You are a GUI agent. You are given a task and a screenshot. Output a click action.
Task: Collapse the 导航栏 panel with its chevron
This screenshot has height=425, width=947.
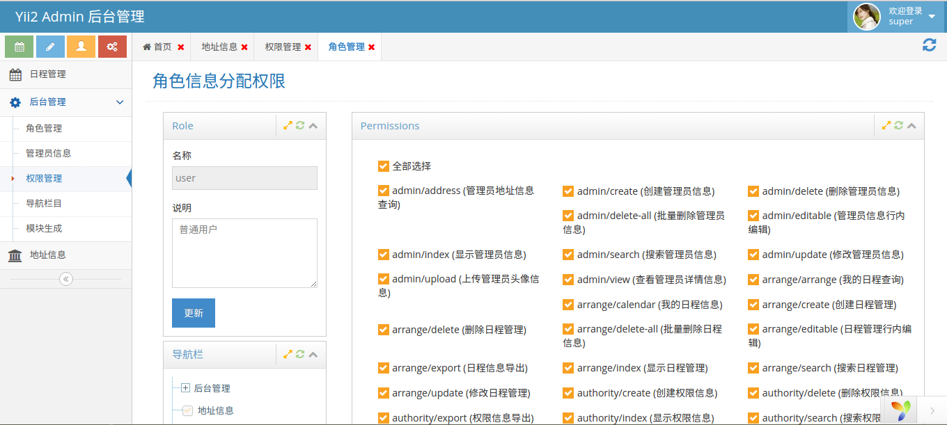(x=313, y=354)
